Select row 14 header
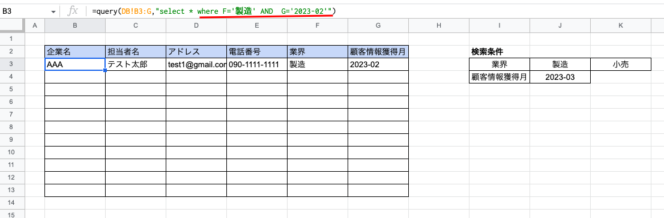The image size is (664, 218). [x=13, y=202]
